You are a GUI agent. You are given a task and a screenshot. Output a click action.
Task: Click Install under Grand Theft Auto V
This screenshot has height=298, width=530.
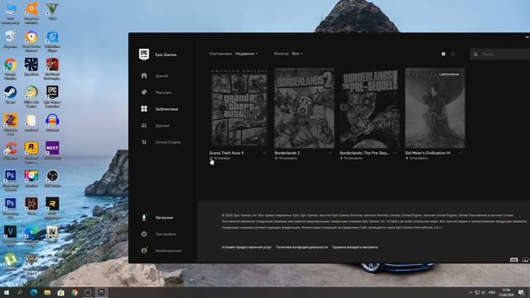[220, 158]
